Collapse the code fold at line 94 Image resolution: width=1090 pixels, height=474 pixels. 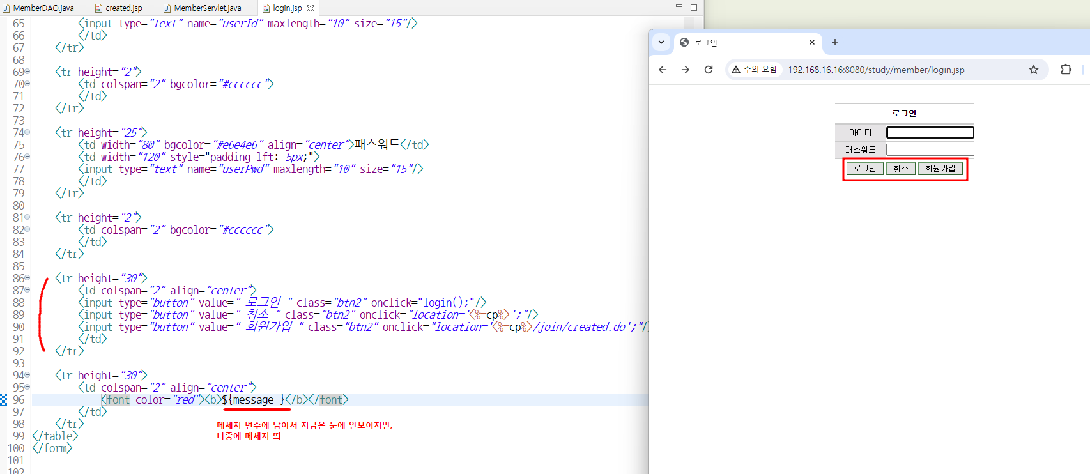pyautogui.click(x=27, y=376)
